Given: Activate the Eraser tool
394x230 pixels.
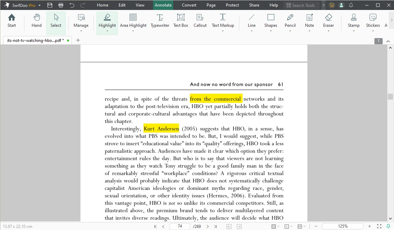Looking at the screenshot, I should [x=328, y=21].
